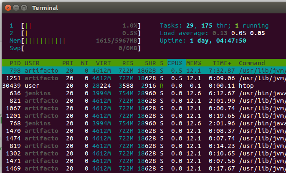Click the Mem usage meter bar
Screen dimensions: 286x173
(75, 41)
